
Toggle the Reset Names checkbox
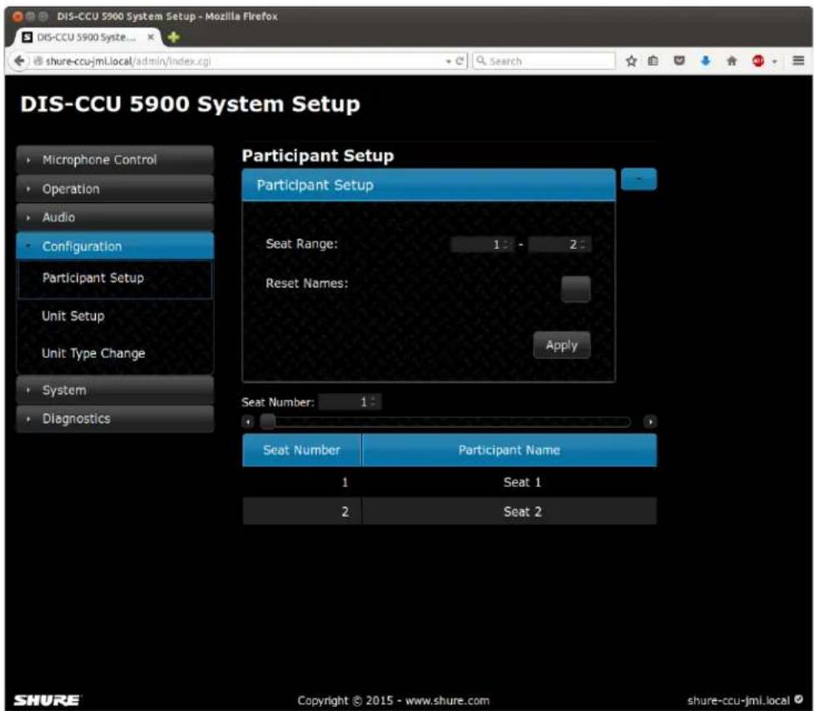point(576,289)
